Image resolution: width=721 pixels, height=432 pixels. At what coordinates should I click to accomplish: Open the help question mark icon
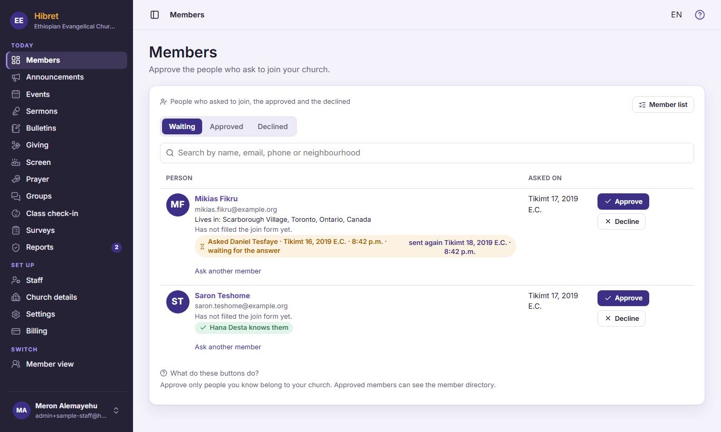point(700,15)
